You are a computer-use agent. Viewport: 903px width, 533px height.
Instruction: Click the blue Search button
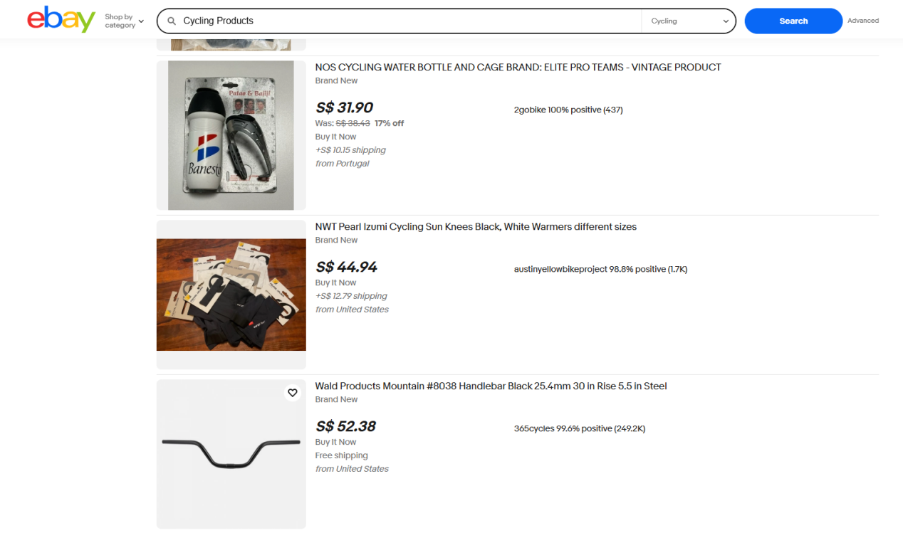(x=793, y=21)
